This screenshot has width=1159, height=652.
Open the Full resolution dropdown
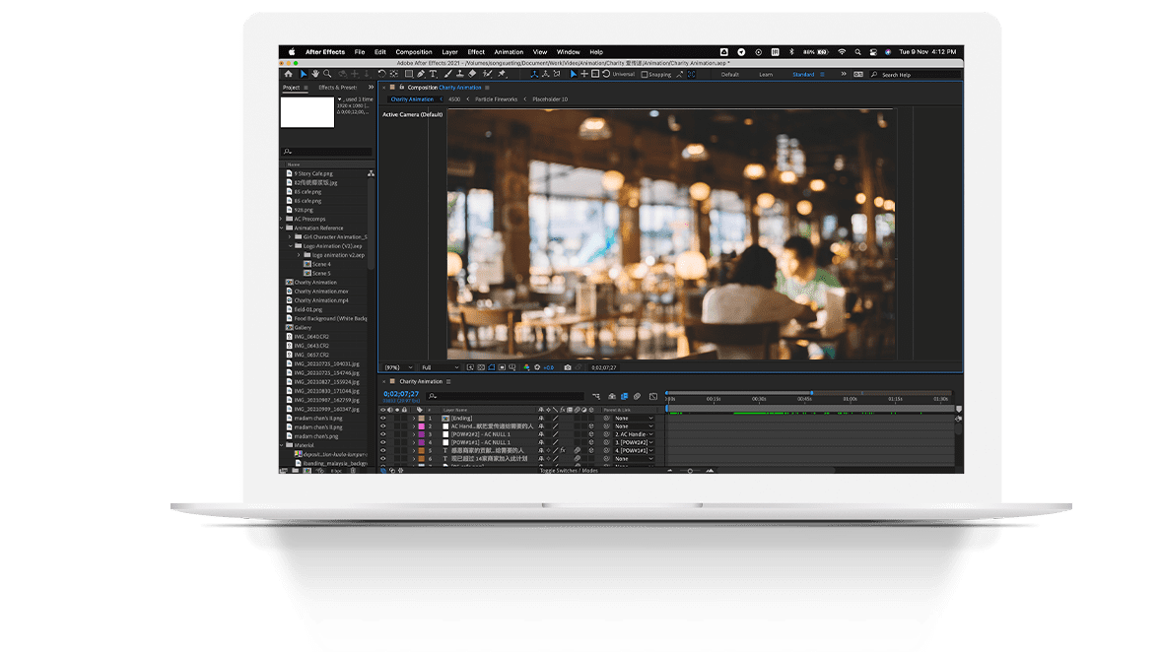point(440,367)
